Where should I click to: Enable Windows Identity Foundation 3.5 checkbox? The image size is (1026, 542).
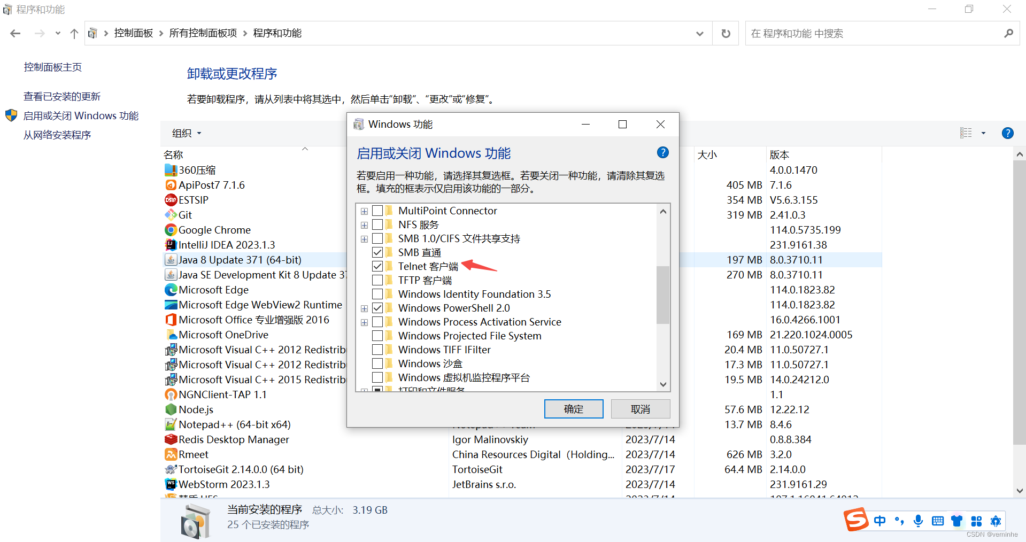[377, 294]
